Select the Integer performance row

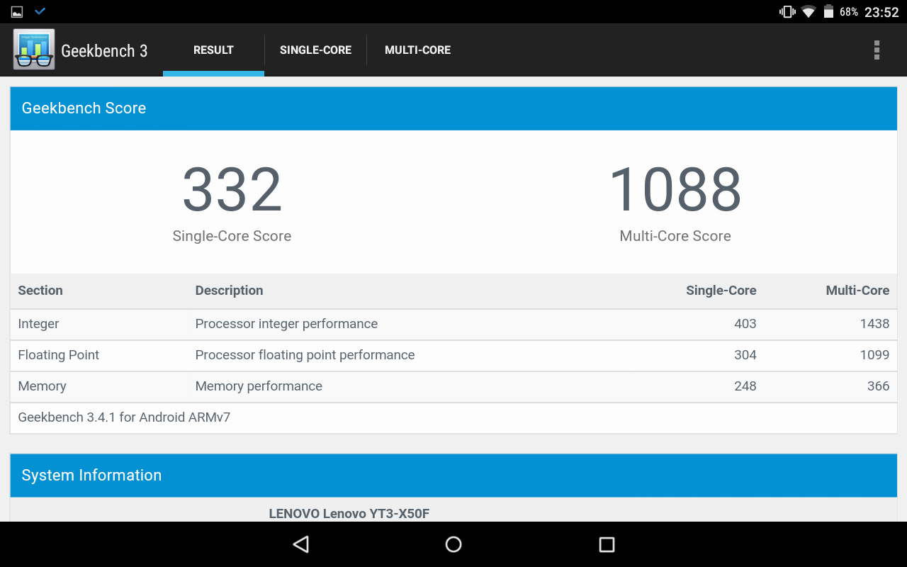point(453,324)
